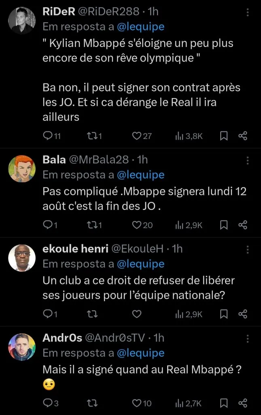This screenshot has height=415, width=261.
Task: Like Bala's tweet
Action: pyautogui.click(x=137, y=225)
